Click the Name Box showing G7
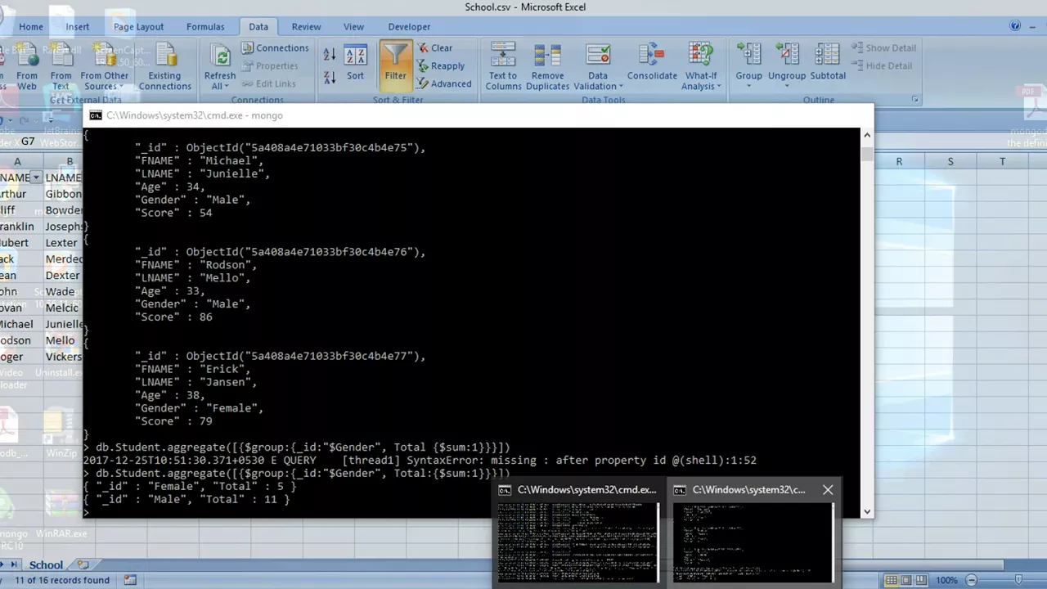1047x589 pixels. point(28,142)
